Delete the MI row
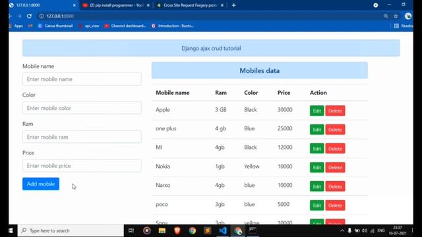Image resolution: width=422 pixels, height=237 pixels. (335, 149)
